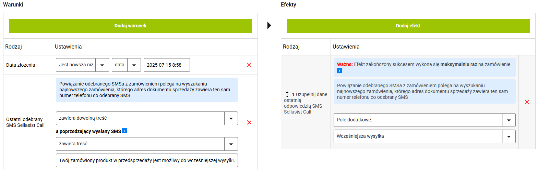Click the arrow between Warunki and Efekty
Screen dimensions: 538x172
[x=269, y=25]
